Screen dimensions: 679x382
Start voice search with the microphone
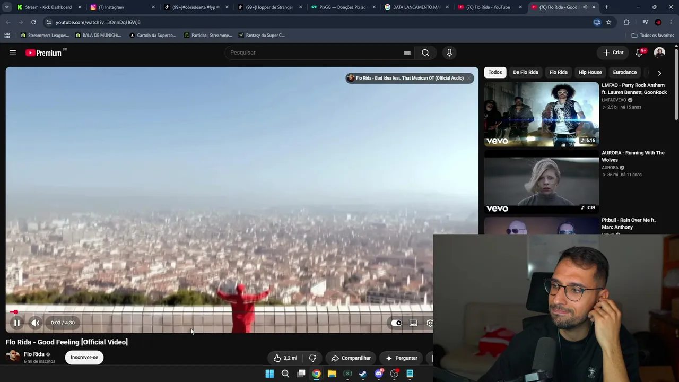pyautogui.click(x=449, y=53)
